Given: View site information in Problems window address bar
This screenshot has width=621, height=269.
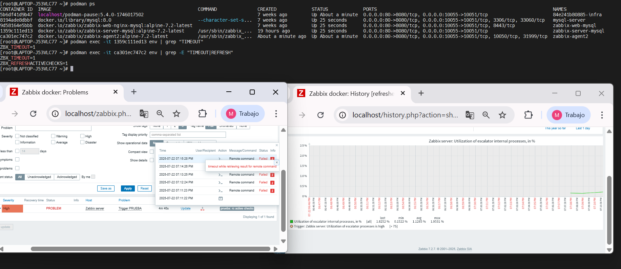Looking at the screenshot, I should (x=55, y=114).
